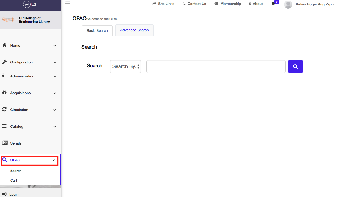This screenshot has height=197, width=349.
Task: Click the OPAC magnifier icon
Action: [x=4, y=160]
